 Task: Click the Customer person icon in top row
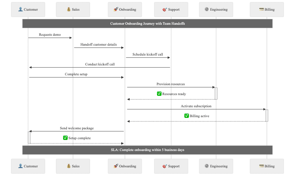(21, 10)
